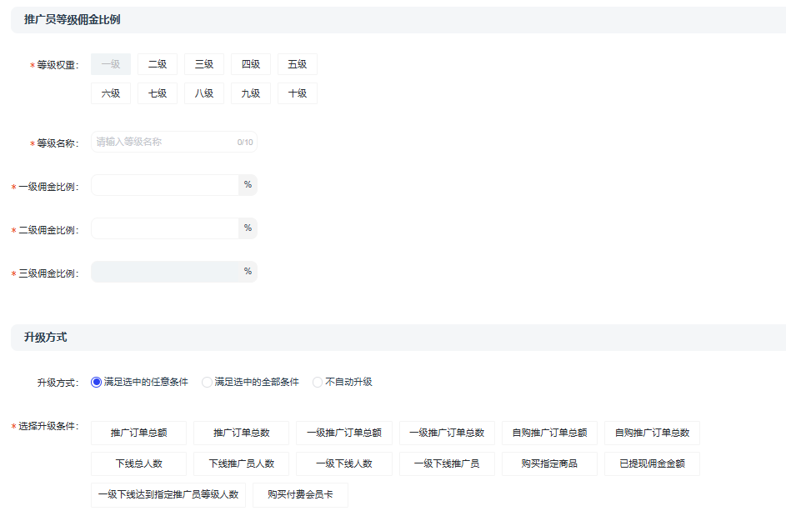Select the 七级 level weight option
Image resolution: width=786 pixels, height=531 pixels.
click(158, 93)
